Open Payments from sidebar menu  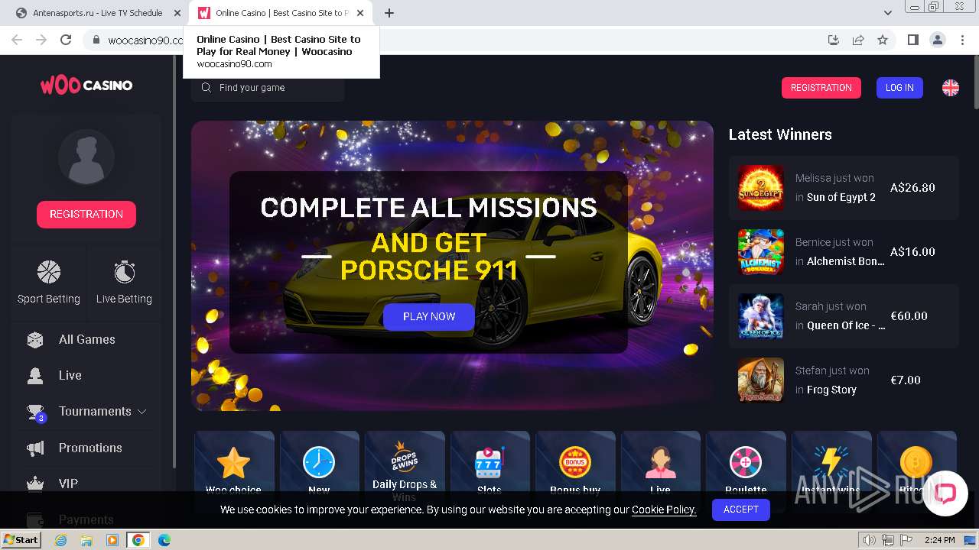[86, 519]
